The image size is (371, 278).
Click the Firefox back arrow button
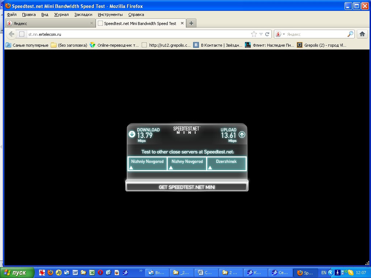click(x=11, y=34)
